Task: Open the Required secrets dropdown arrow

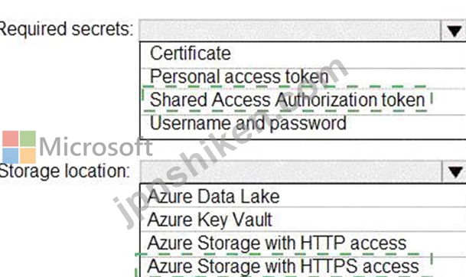Action: [x=454, y=31]
